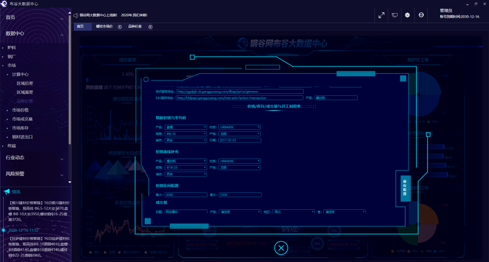This screenshot has width=489, height=262.
Task: Select 区域价差 in sidebar
Action: tap(25, 83)
